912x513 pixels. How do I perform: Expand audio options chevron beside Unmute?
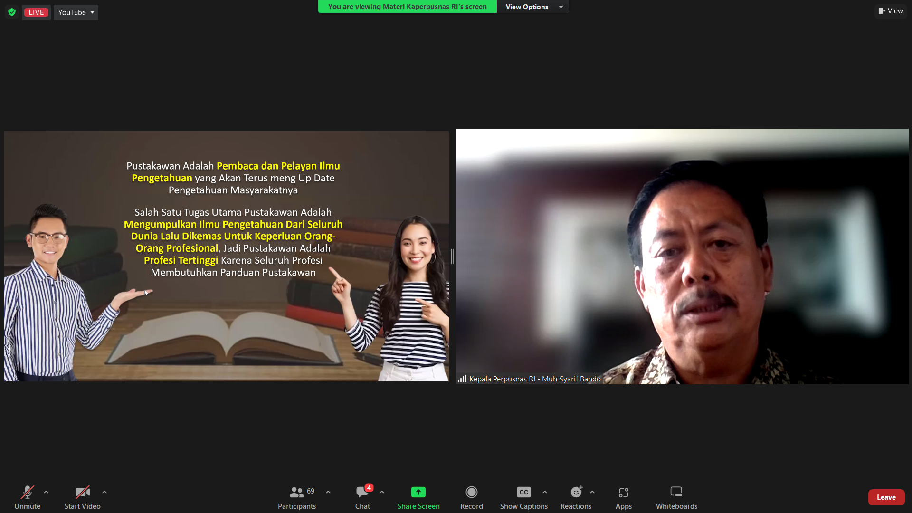pyautogui.click(x=46, y=492)
